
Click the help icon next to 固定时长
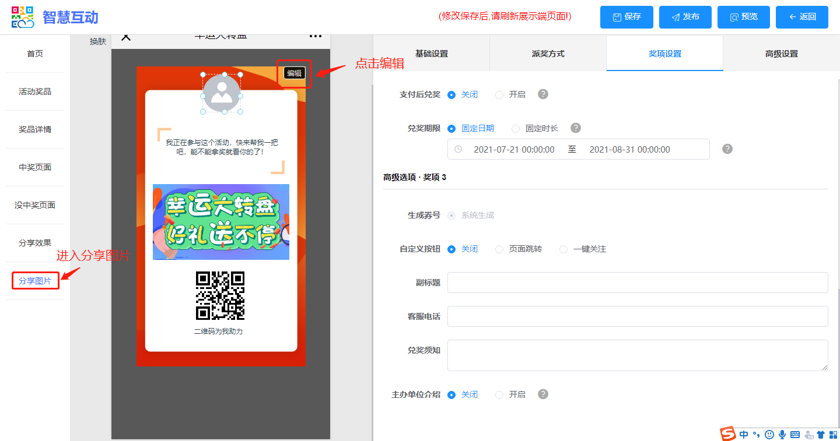point(576,128)
